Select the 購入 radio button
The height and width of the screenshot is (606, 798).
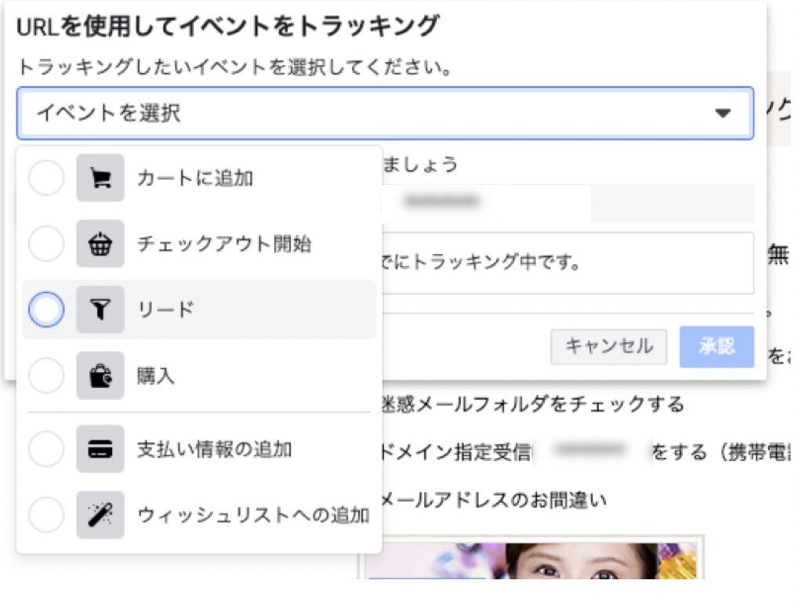click(x=46, y=376)
